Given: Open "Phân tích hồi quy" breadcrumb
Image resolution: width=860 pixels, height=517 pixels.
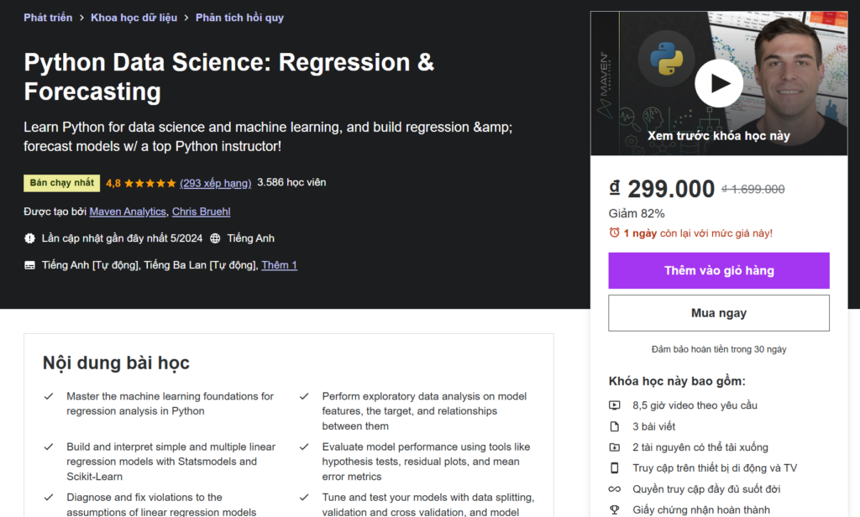Looking at the screenshot, I should pos(239,17).
